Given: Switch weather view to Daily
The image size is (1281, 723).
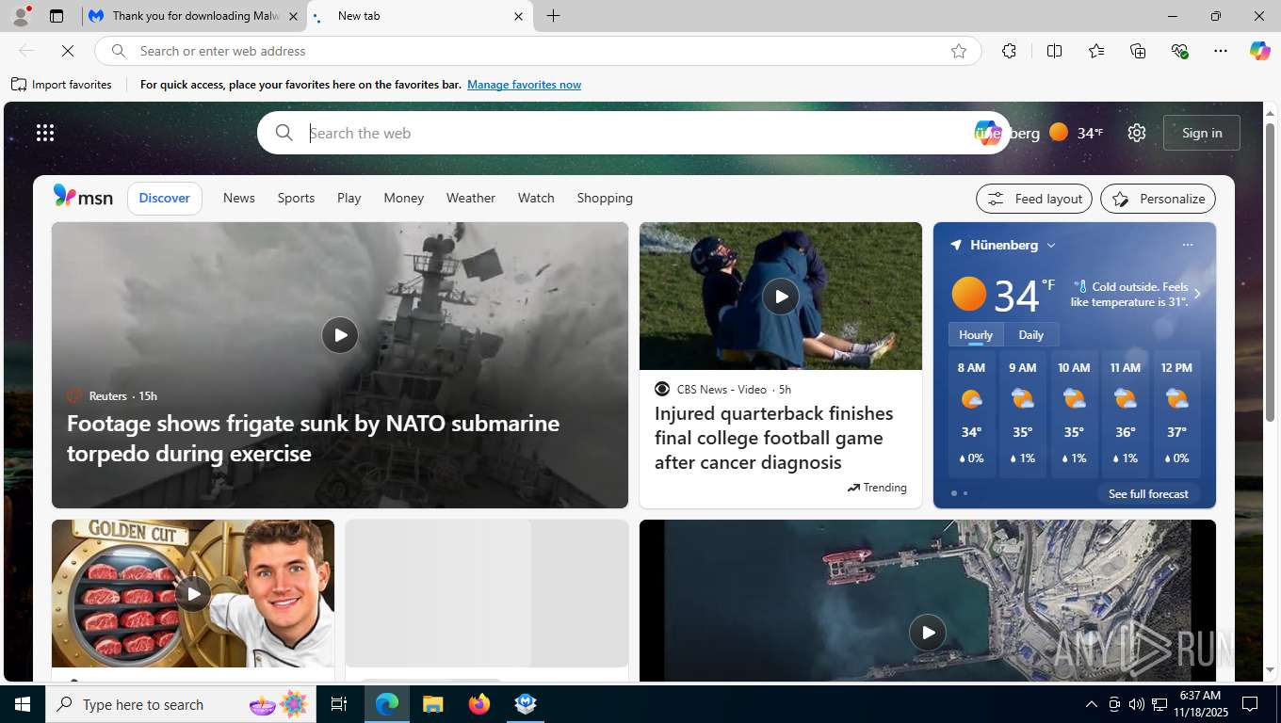Looking at the screenshot, I should pyautogui.click(x=1030, y=335).
